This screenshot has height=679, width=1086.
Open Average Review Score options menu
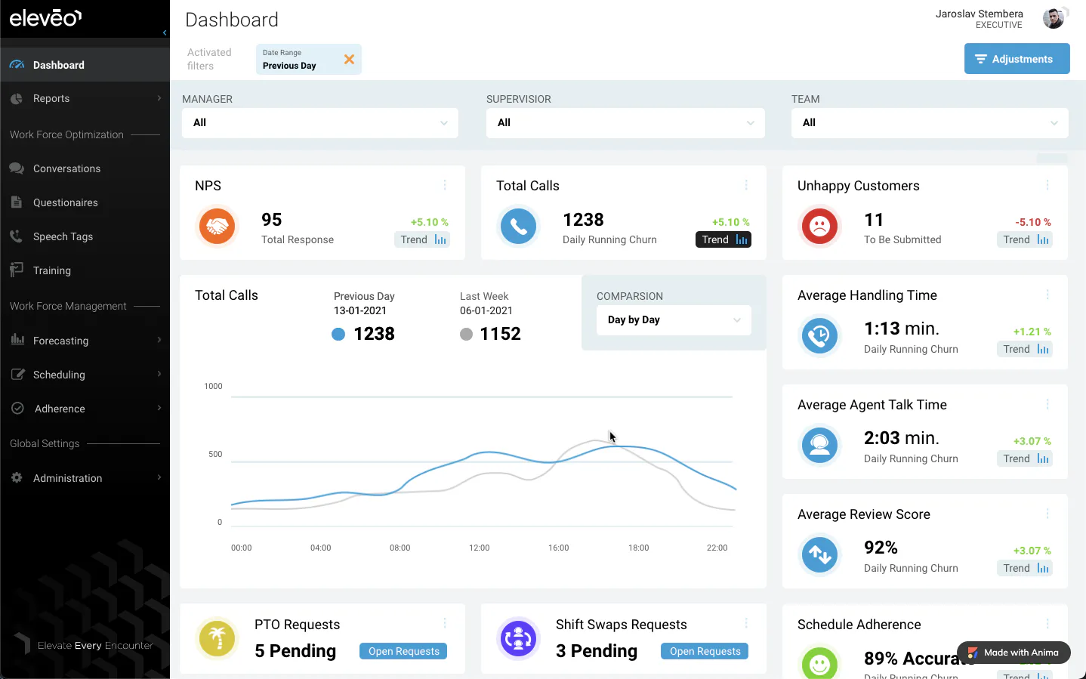click(x=1047, y=514)
